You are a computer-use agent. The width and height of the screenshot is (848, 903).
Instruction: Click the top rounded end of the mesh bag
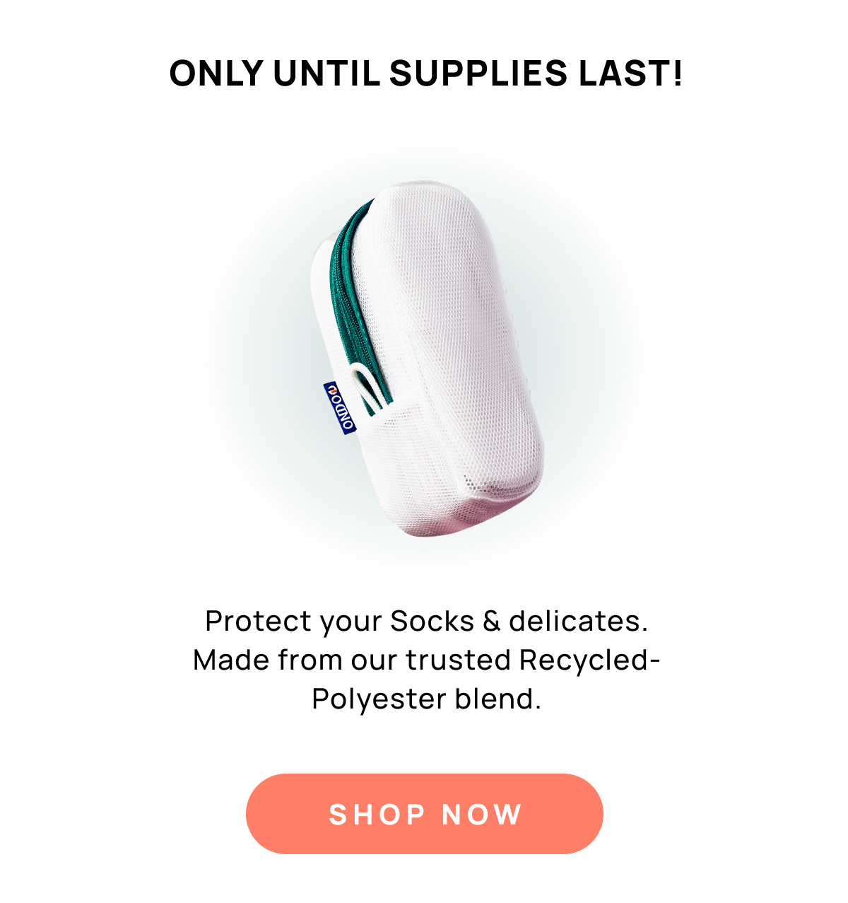point(424,205)
